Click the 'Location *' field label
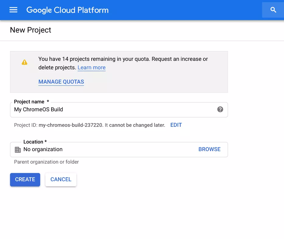Viewport: 284px width, 239px height. pyautogui.click(x=35, y=142)
